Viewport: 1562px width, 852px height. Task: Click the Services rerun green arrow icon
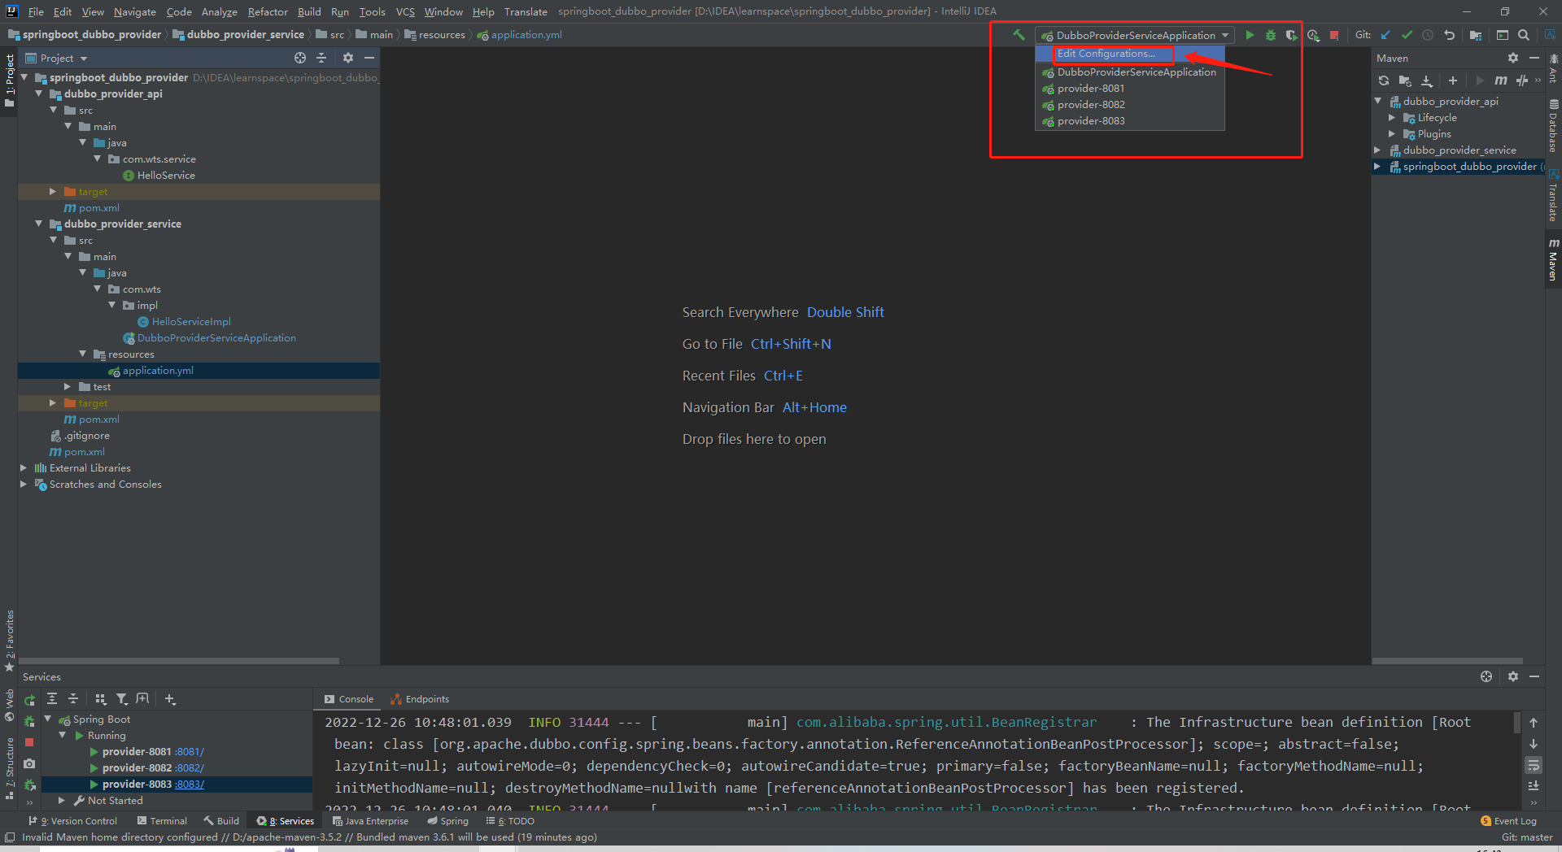(x=29, y=700)
